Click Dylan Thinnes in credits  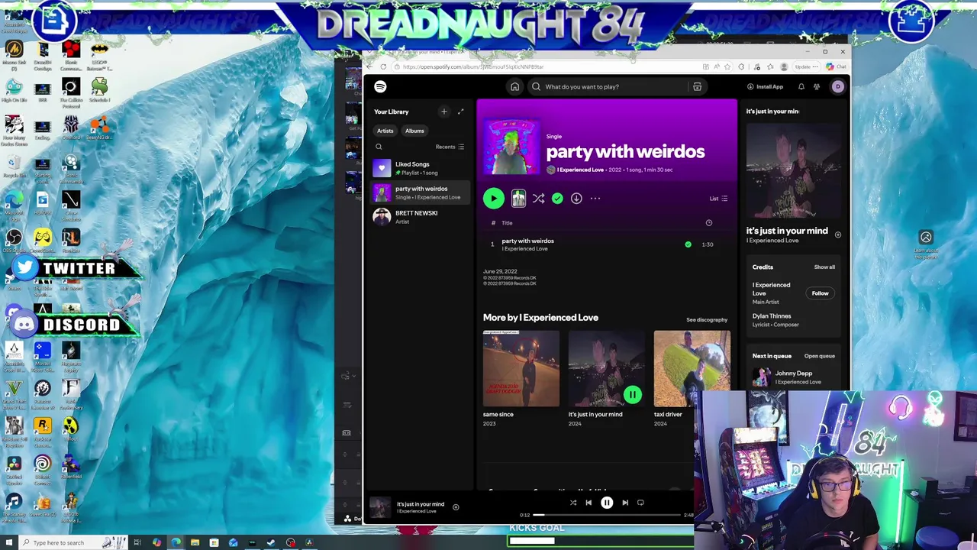772,316
